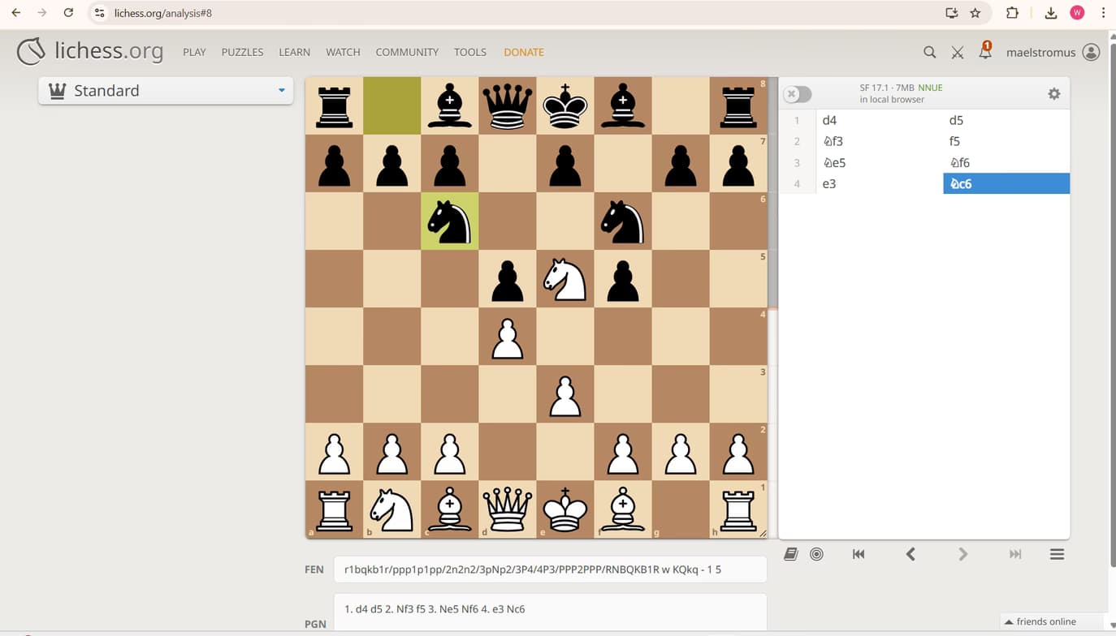Toggle the Stockfish local engine switch

[797, 94]
